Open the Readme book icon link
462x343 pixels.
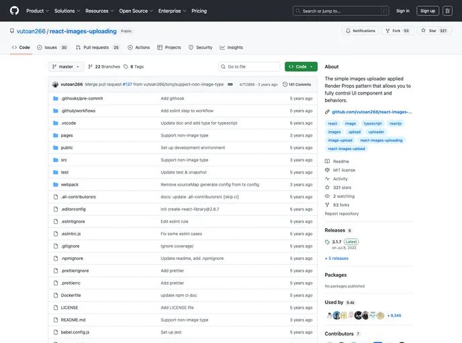click(x=327, y=161)
